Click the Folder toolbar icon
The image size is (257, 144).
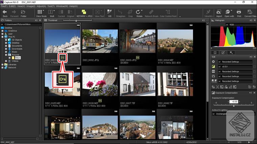point(23,12)
